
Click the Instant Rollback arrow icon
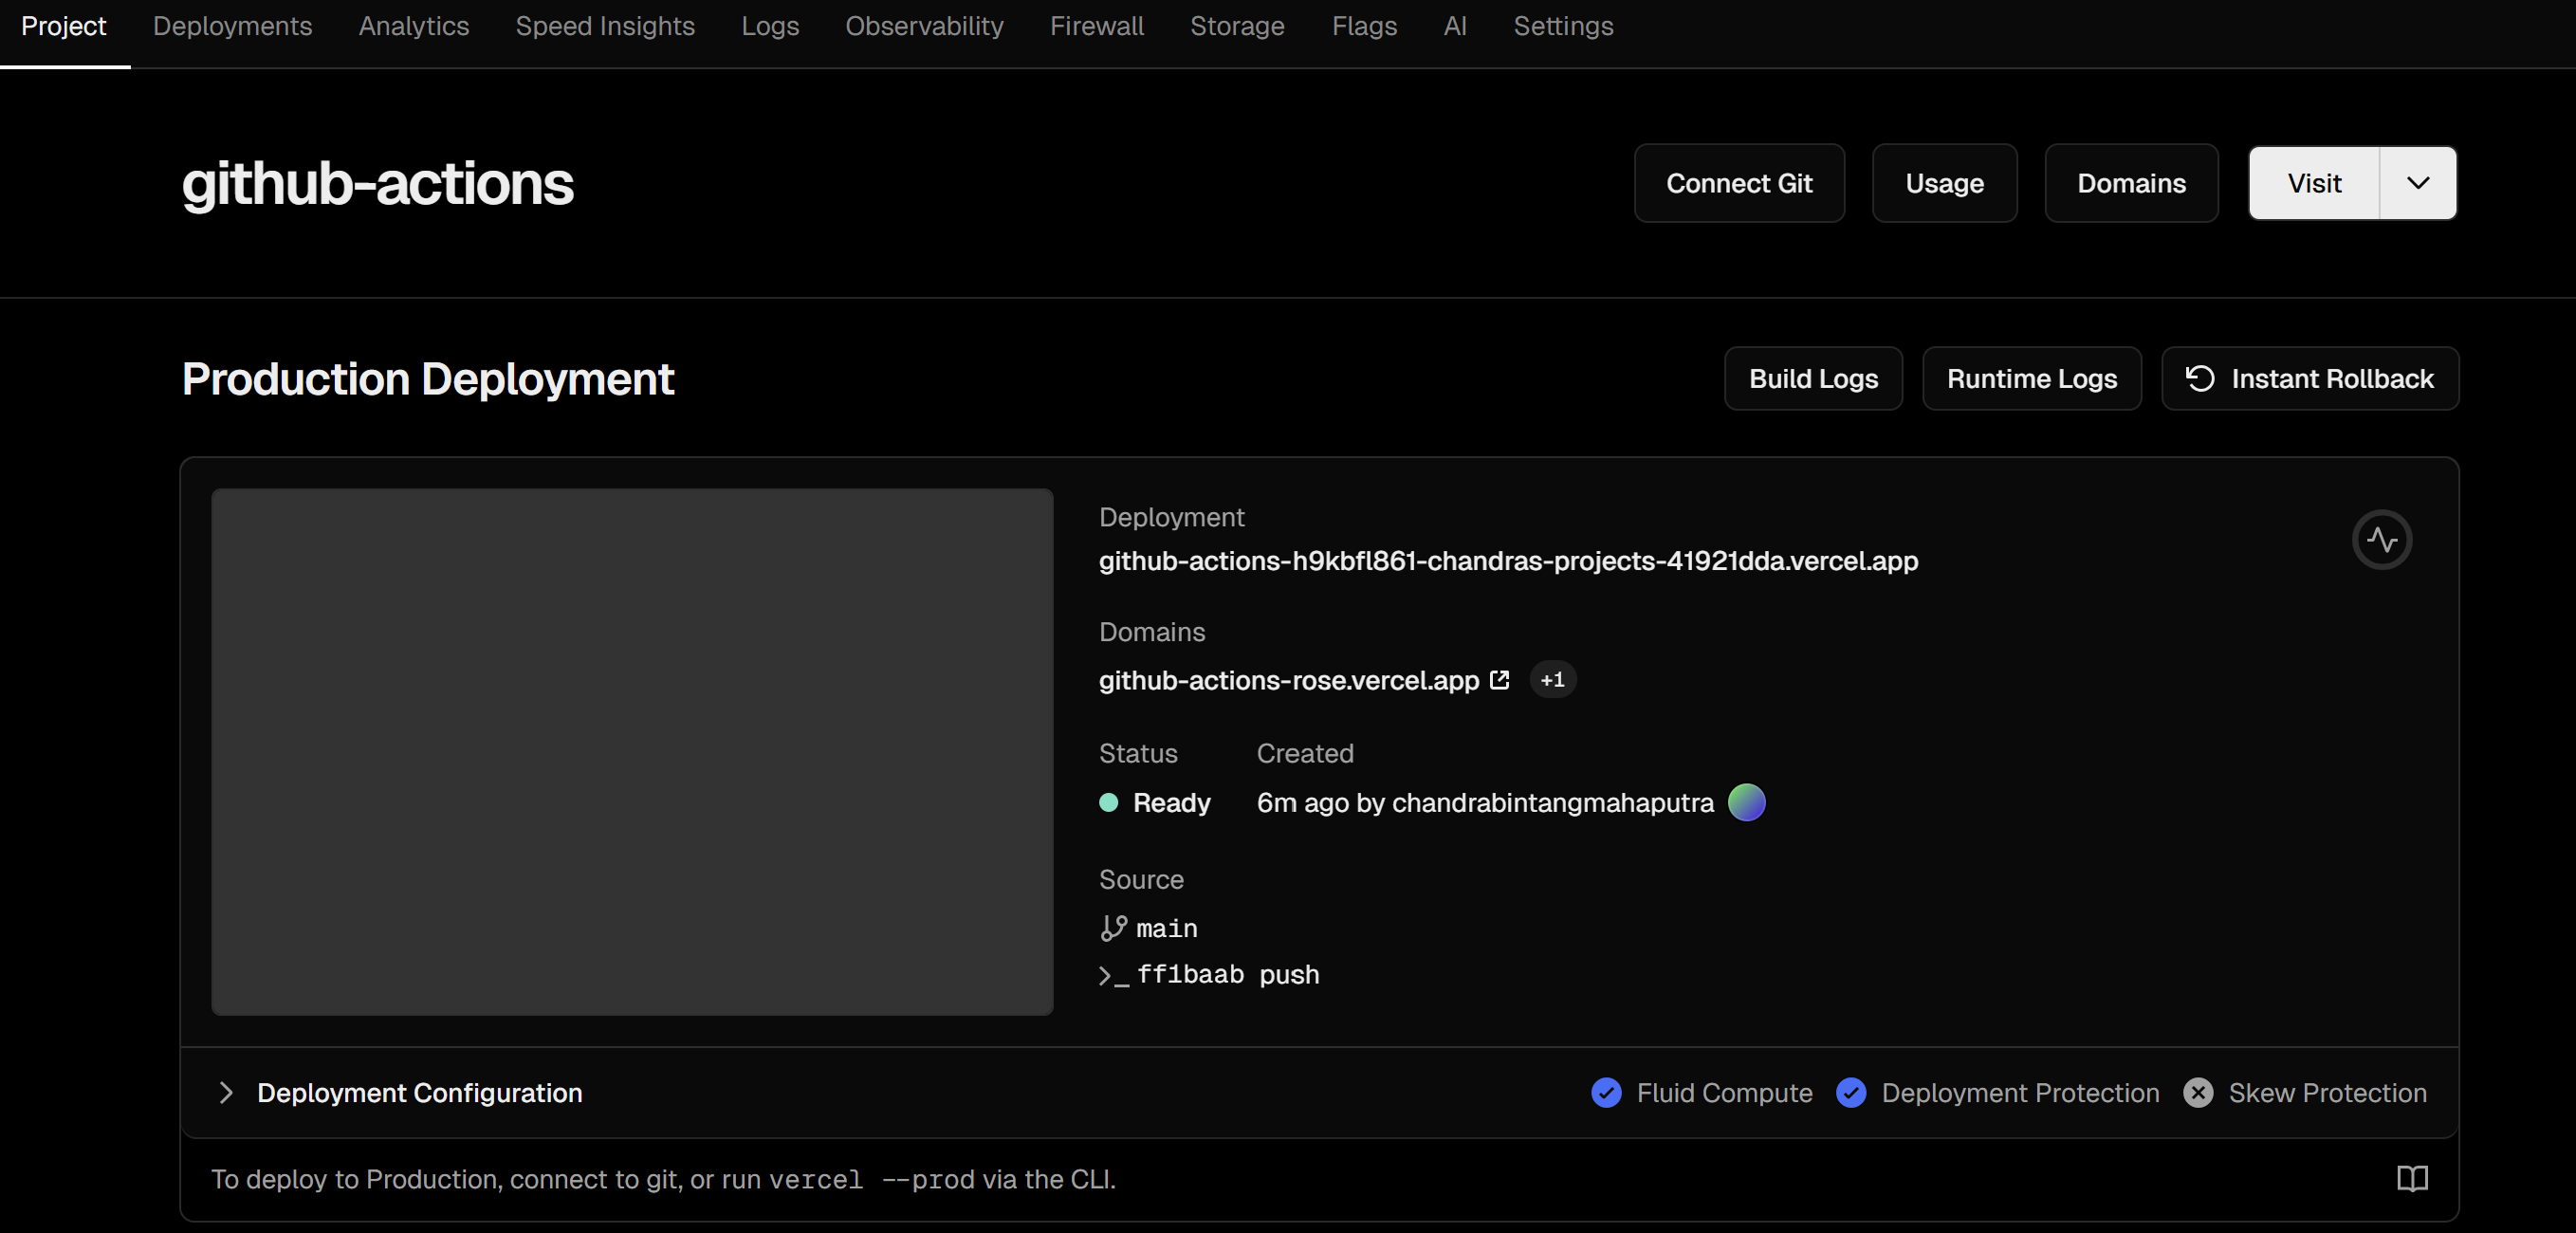pyautogui.click(x=2200, y=379)
